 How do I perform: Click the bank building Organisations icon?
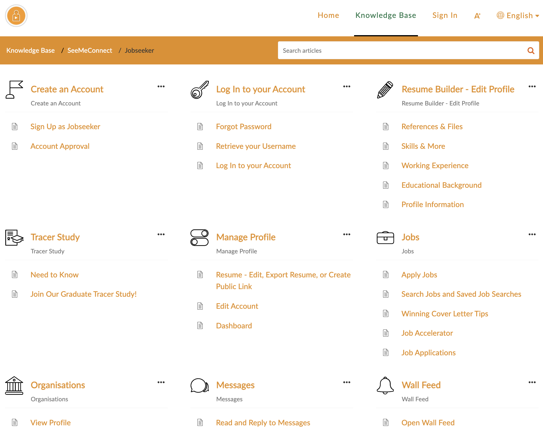point(14,385)
